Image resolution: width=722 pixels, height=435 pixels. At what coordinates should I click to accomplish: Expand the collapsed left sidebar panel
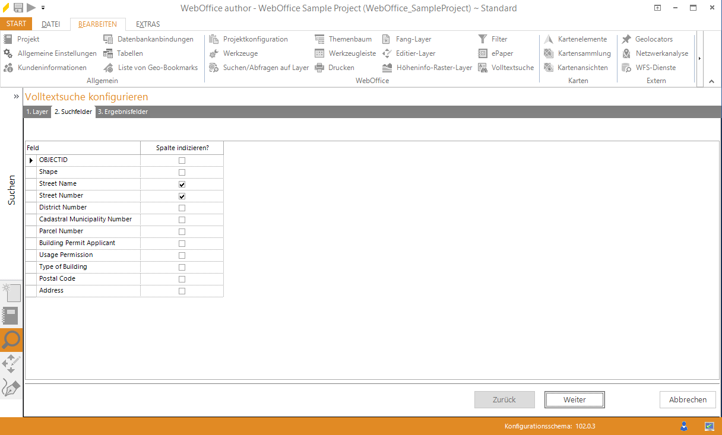coord(17,96)
